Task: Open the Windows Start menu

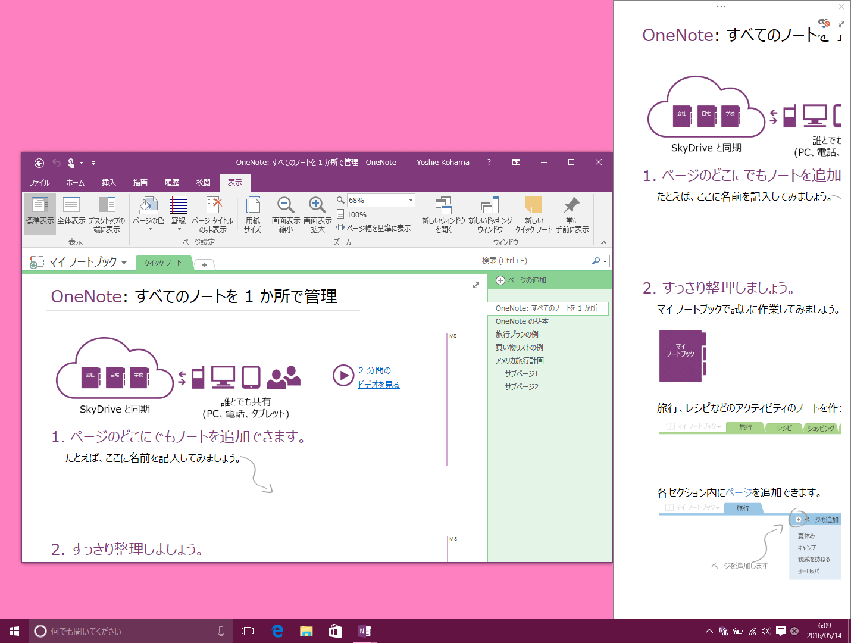Action: (x=14, y=631)
